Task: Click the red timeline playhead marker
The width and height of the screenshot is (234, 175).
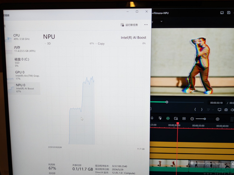Action: [x=178, y=123]
